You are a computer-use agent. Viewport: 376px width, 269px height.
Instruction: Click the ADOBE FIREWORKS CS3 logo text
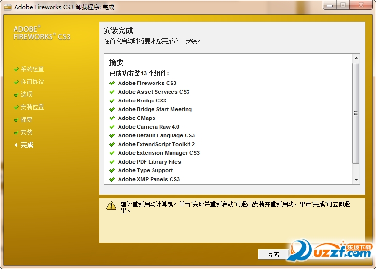[x=42, y=33]
